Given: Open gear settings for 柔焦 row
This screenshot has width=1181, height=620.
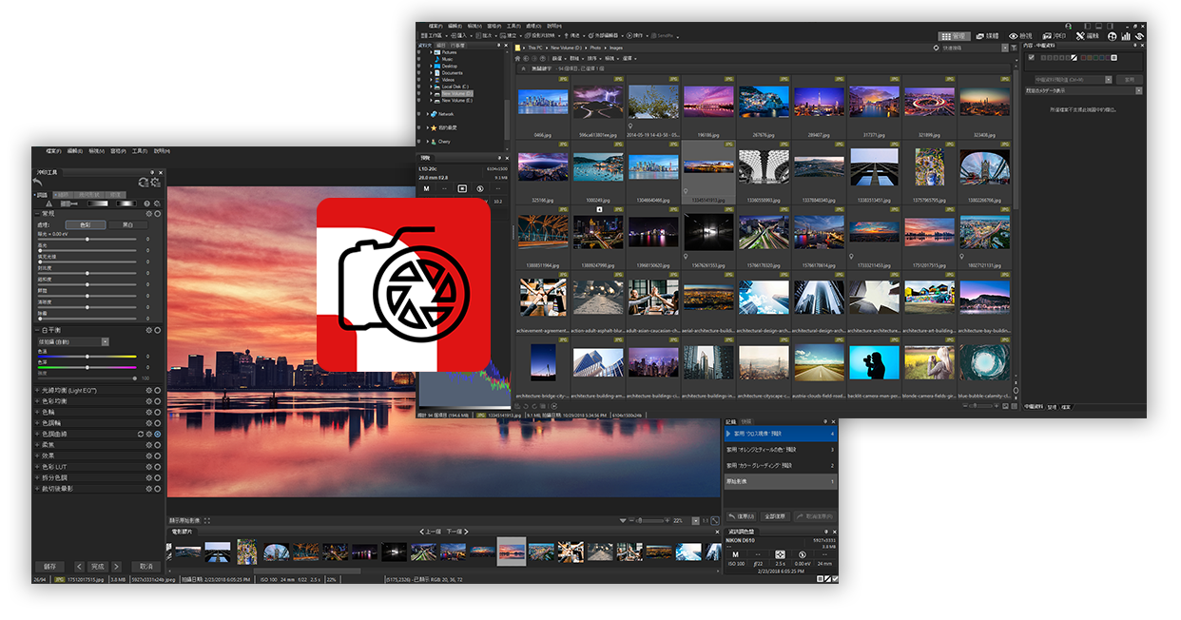Looking at the screenshot, I should pos(148,444).
